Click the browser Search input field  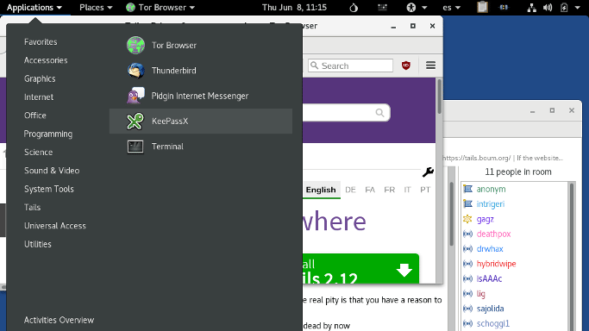point(350,66)
